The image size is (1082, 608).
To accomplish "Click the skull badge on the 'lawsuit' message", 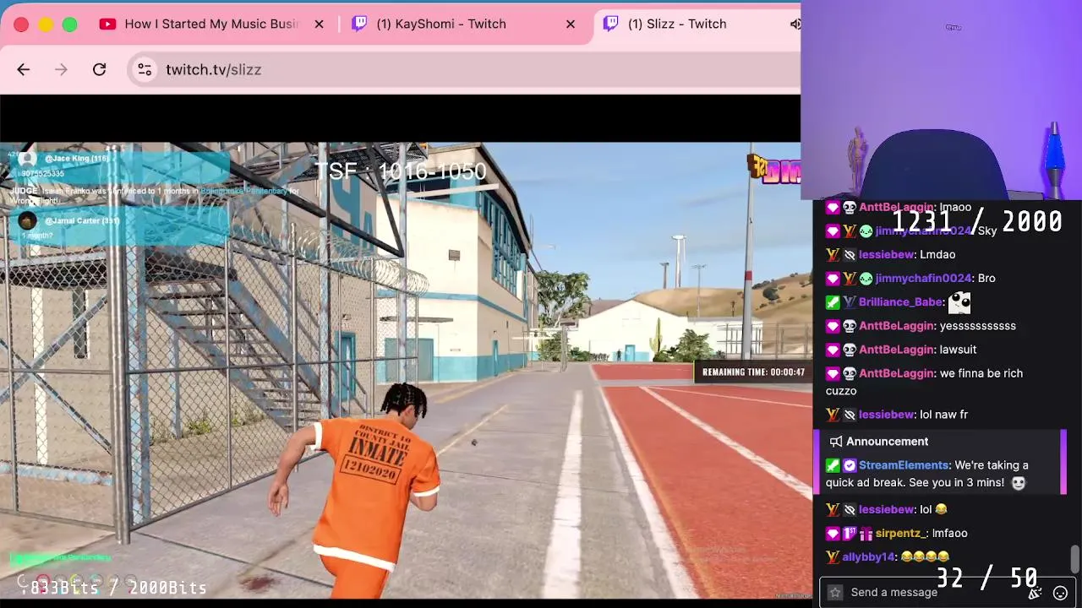I will click(x=850, y=349).
